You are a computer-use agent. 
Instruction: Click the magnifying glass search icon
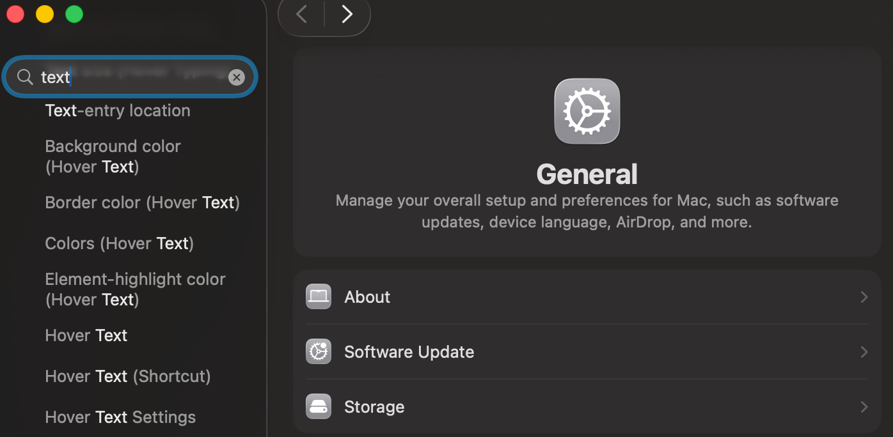point(25,77)
